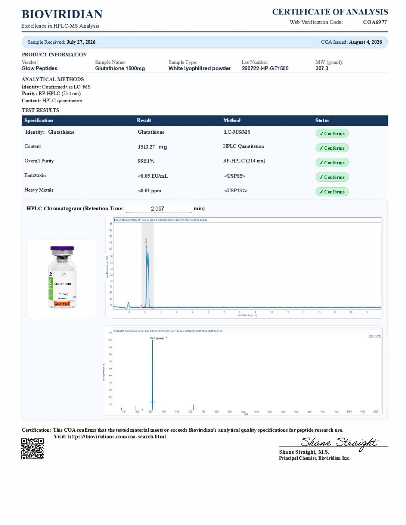Select the overall purity result 99.81%

coord(146,161)
